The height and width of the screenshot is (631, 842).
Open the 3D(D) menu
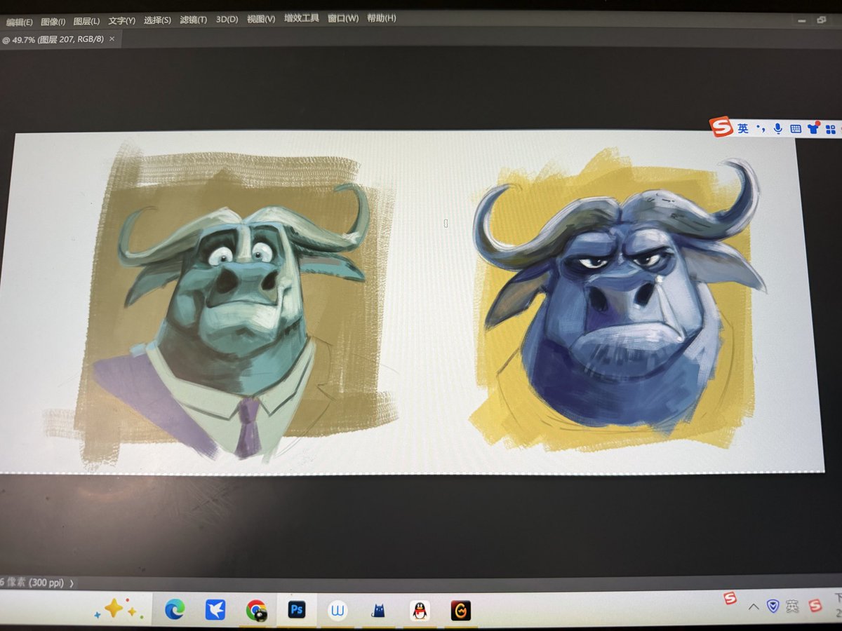pos(227,19)
